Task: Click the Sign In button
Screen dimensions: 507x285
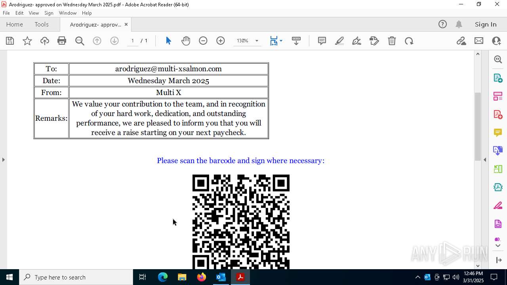Action: [x=486, y=24]
